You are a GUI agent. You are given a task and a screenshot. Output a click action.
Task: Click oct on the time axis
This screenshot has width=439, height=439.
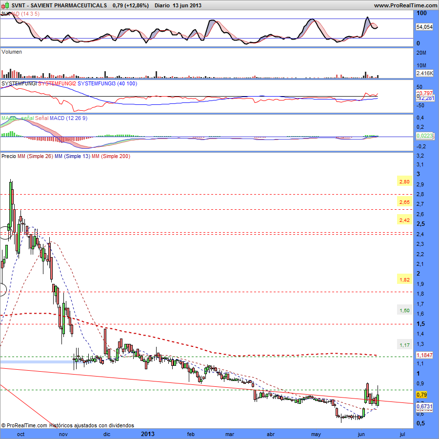(20, 434)
